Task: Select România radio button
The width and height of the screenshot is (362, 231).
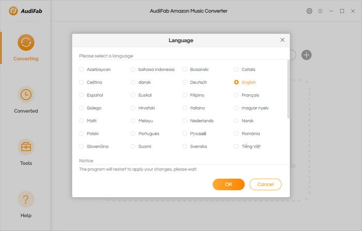Action: click(x=236, y=134)
